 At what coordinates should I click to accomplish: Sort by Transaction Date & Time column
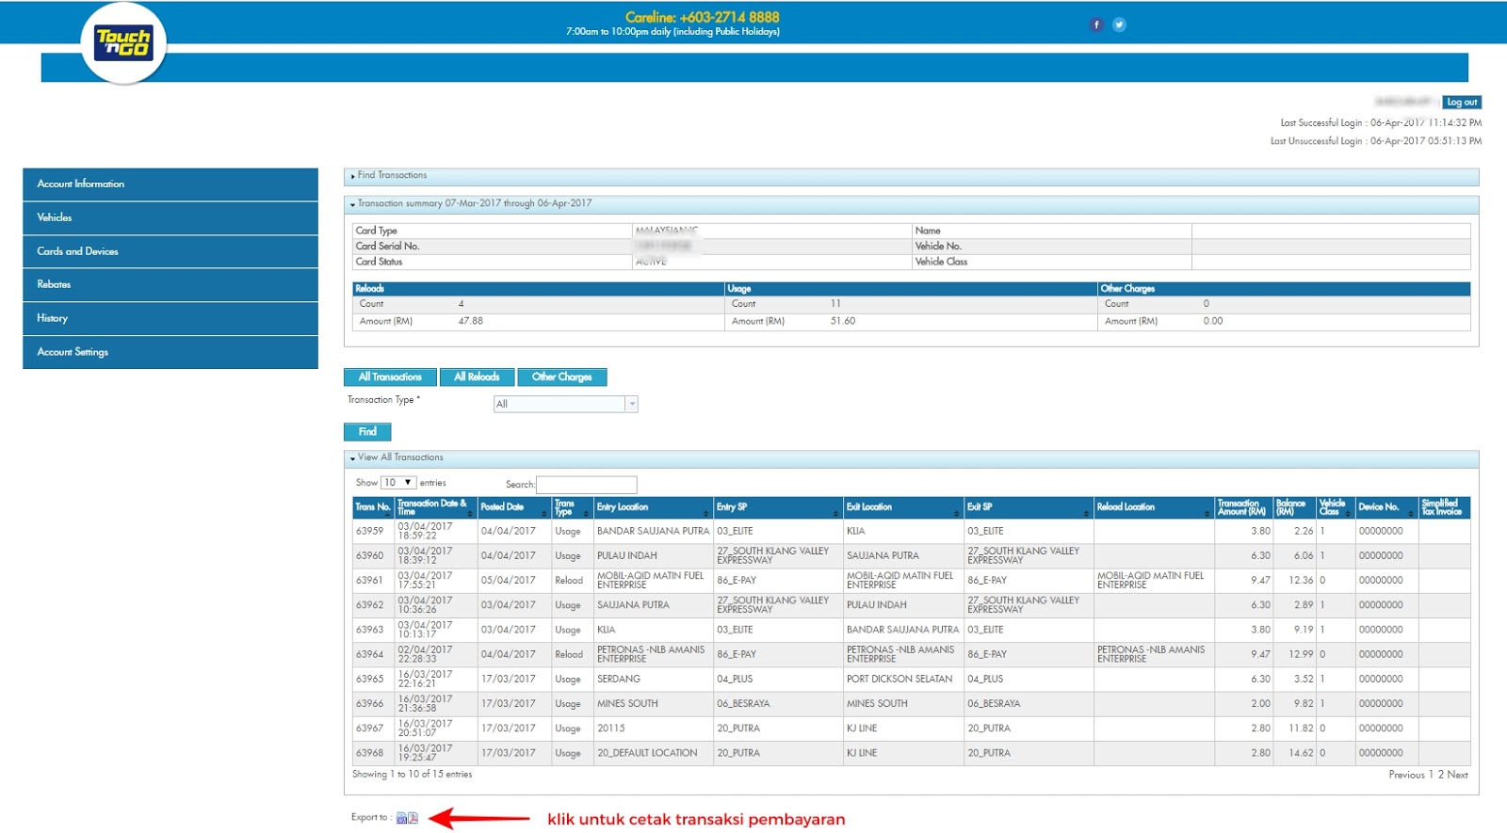(436, 507)
